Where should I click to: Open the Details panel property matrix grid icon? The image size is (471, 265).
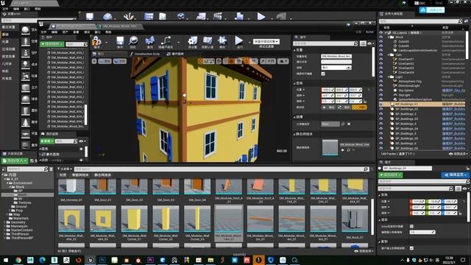(x=363, y=43)
